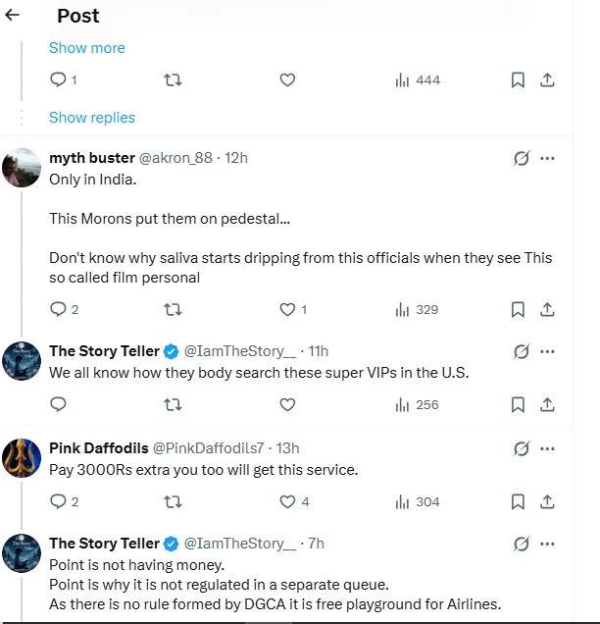This screenshot has width=600, height=624.
Task: Expand text with Show more link
Action: [x=87, y=47]
